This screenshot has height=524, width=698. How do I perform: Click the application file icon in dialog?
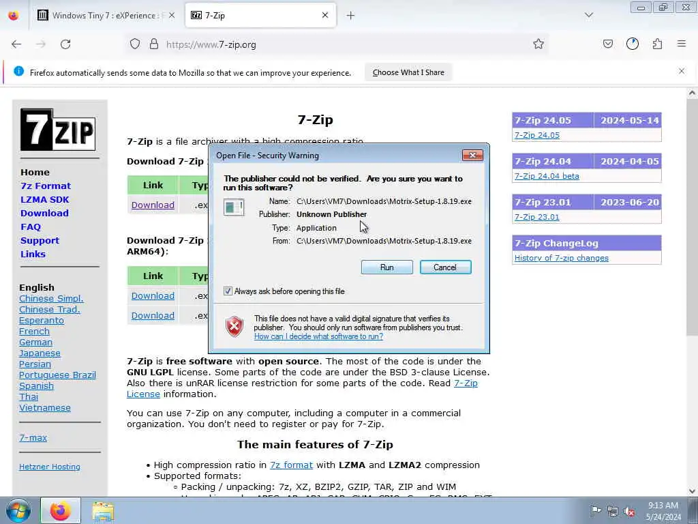pyautogui.click(x=234, y=207)
